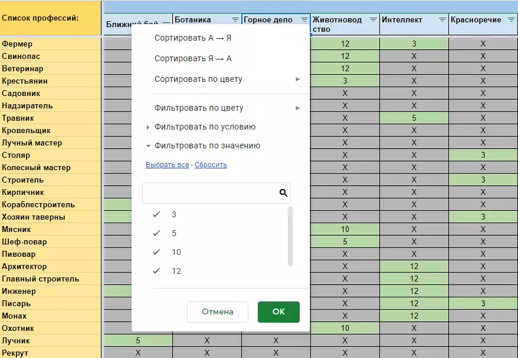The image size is (518, 358).
Task: Select the Монах row label
Action: [51, 316]
